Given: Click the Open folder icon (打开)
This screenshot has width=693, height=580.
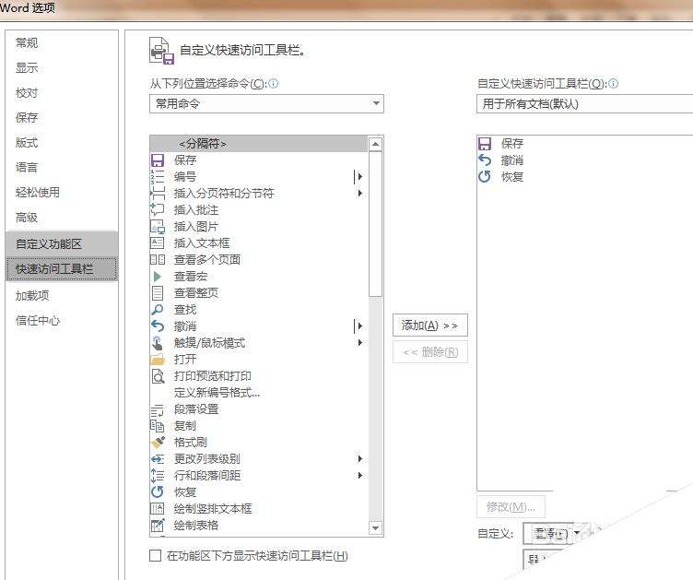Looking at the screenshot, I should pos(158,360).
